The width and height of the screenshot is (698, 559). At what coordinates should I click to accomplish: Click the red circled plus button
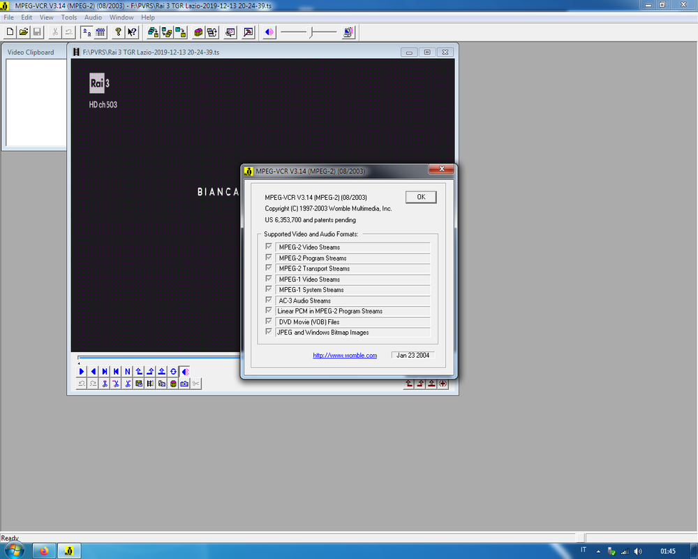(x=443, y=384)
